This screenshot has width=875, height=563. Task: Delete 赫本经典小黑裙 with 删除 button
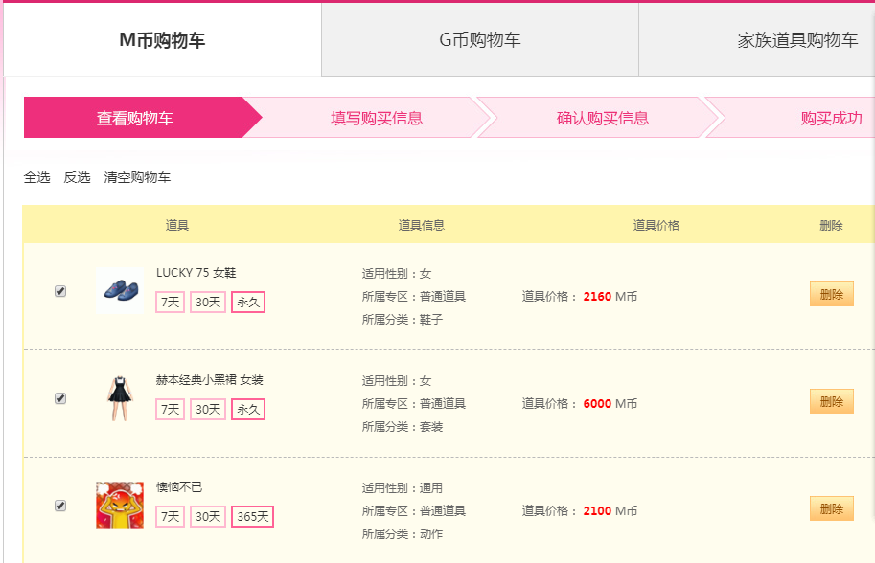click(x=832, y=401)
